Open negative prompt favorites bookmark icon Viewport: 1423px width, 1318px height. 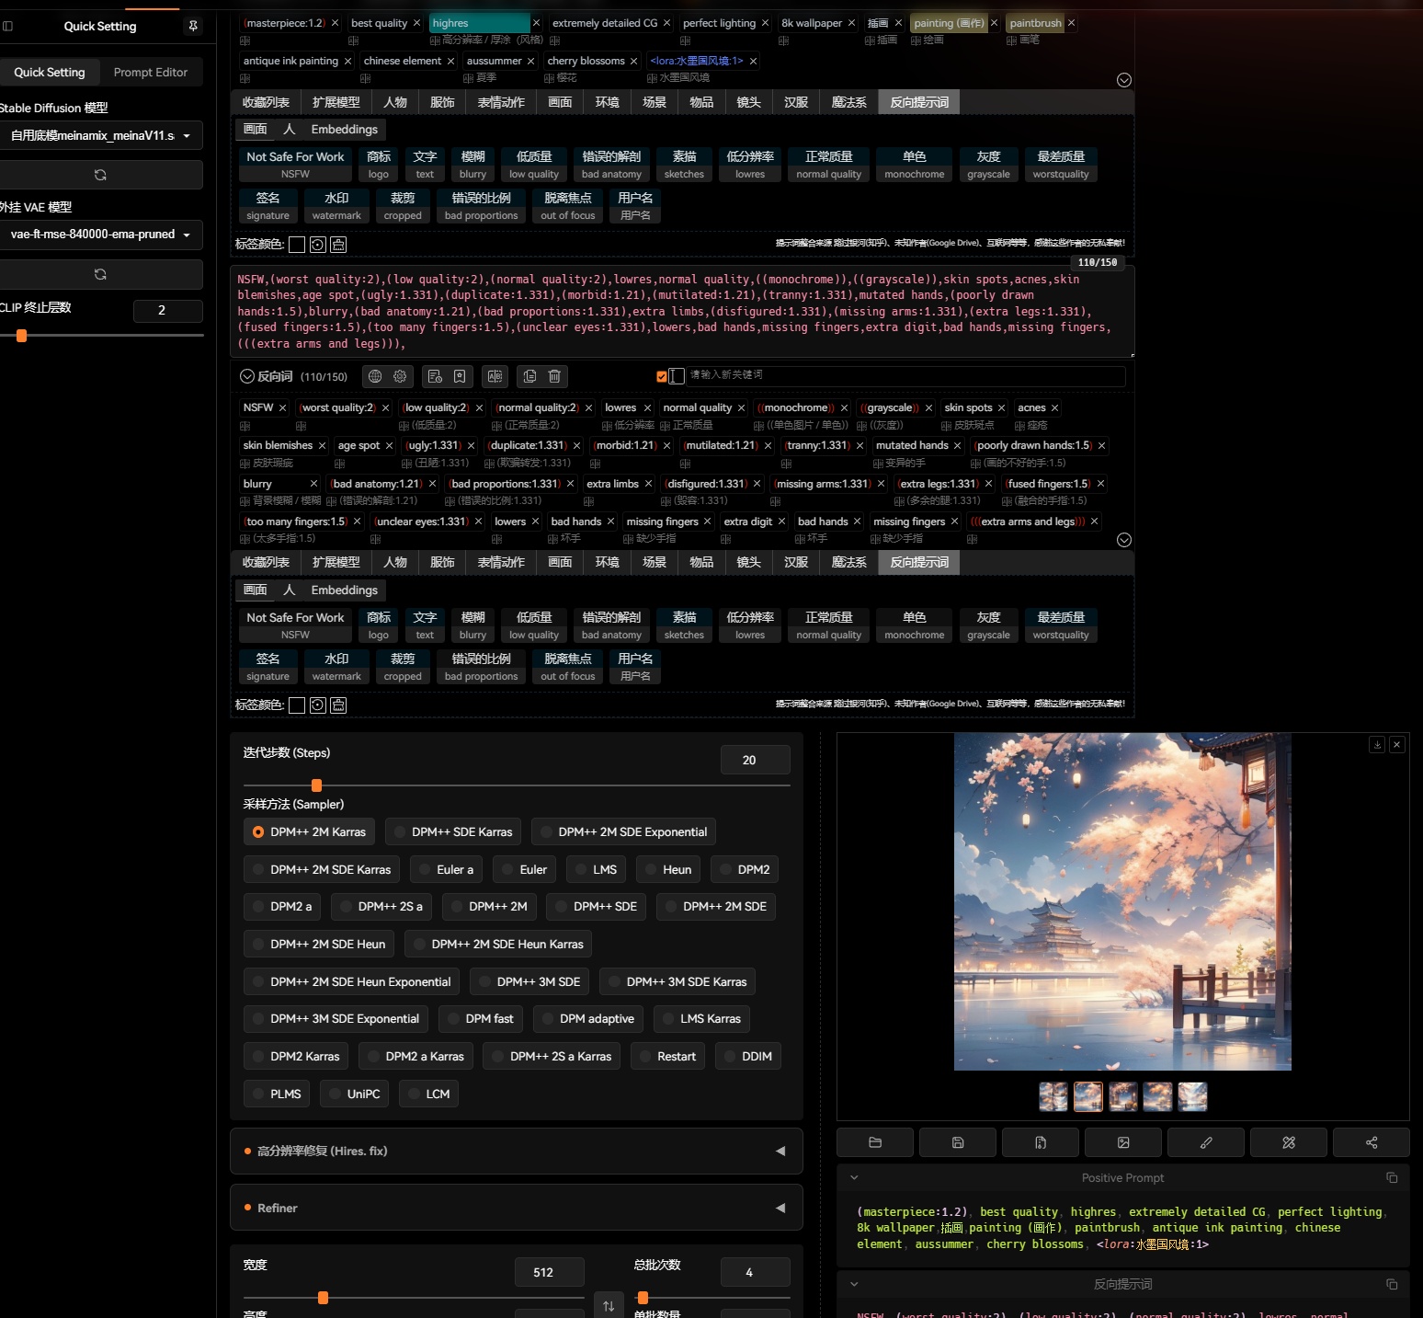(x=460, y=376)
